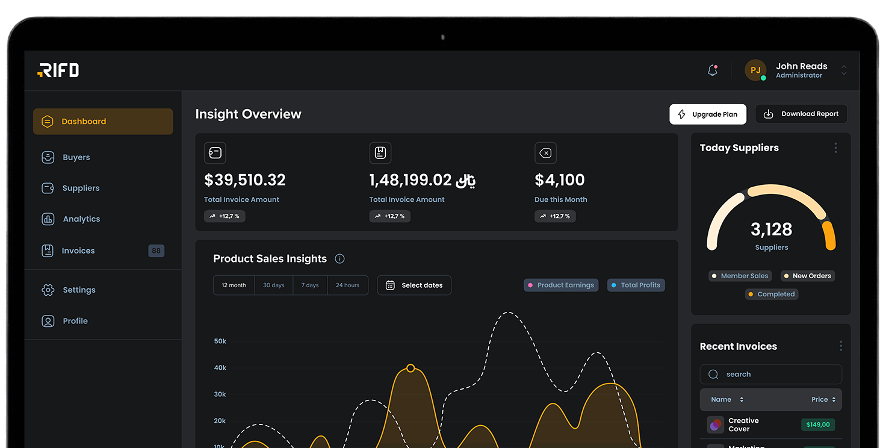The height and width of the screenshot is (448, 883).
Task: Click the $4,100 due amount
Action: pos(560,180)
